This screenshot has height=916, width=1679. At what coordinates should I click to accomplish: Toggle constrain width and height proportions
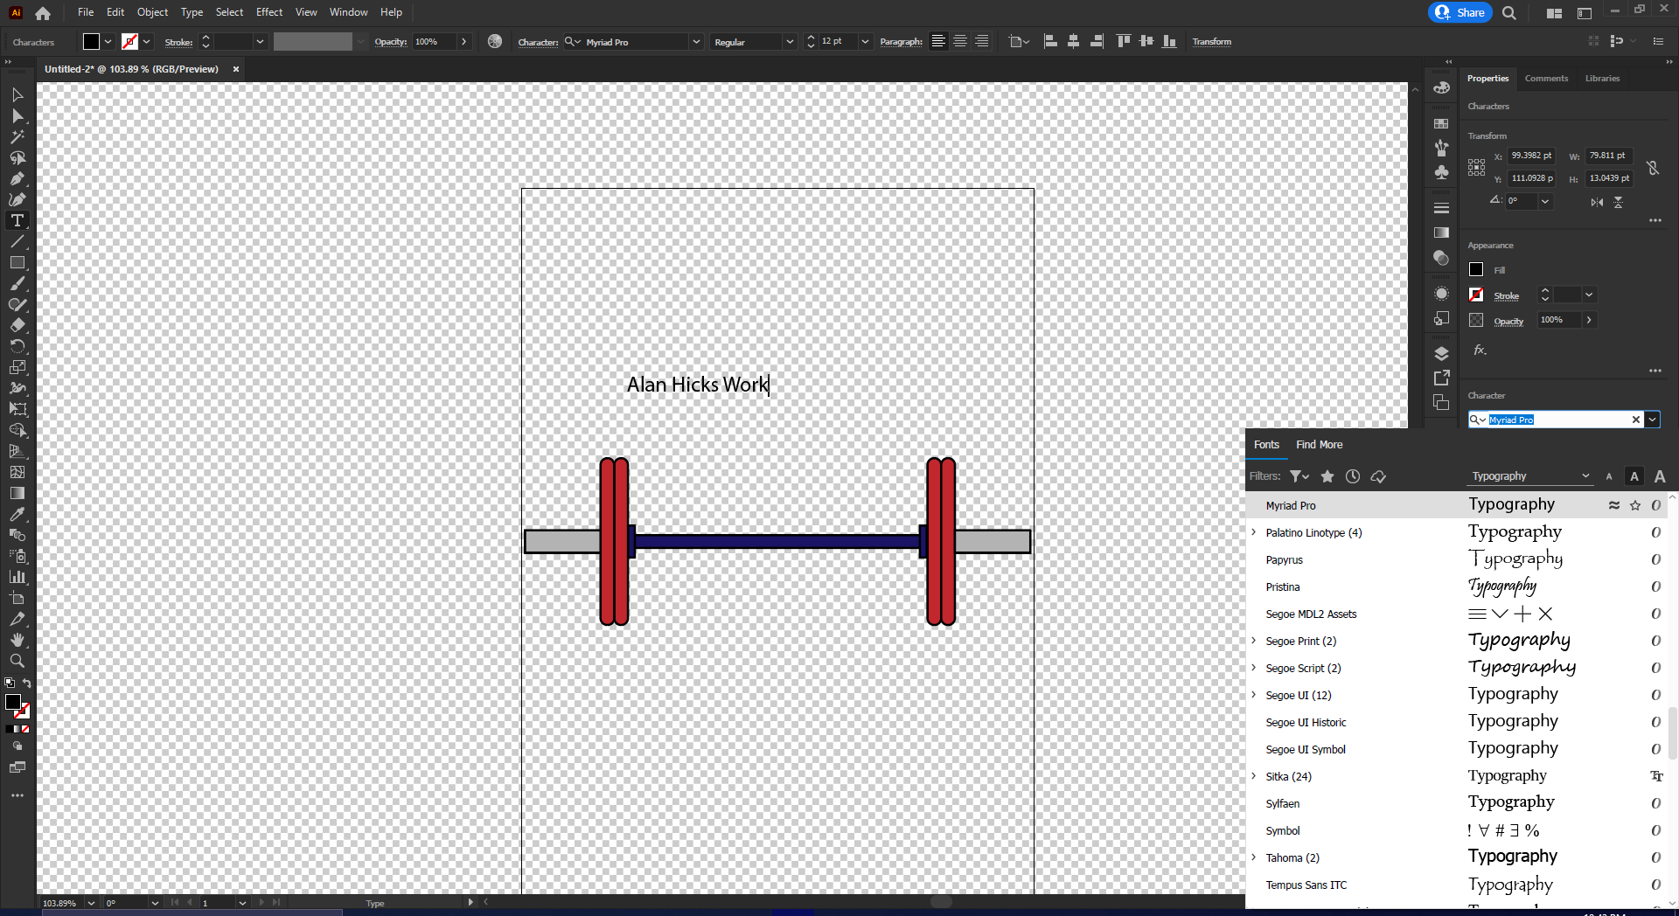[1654, 168]
